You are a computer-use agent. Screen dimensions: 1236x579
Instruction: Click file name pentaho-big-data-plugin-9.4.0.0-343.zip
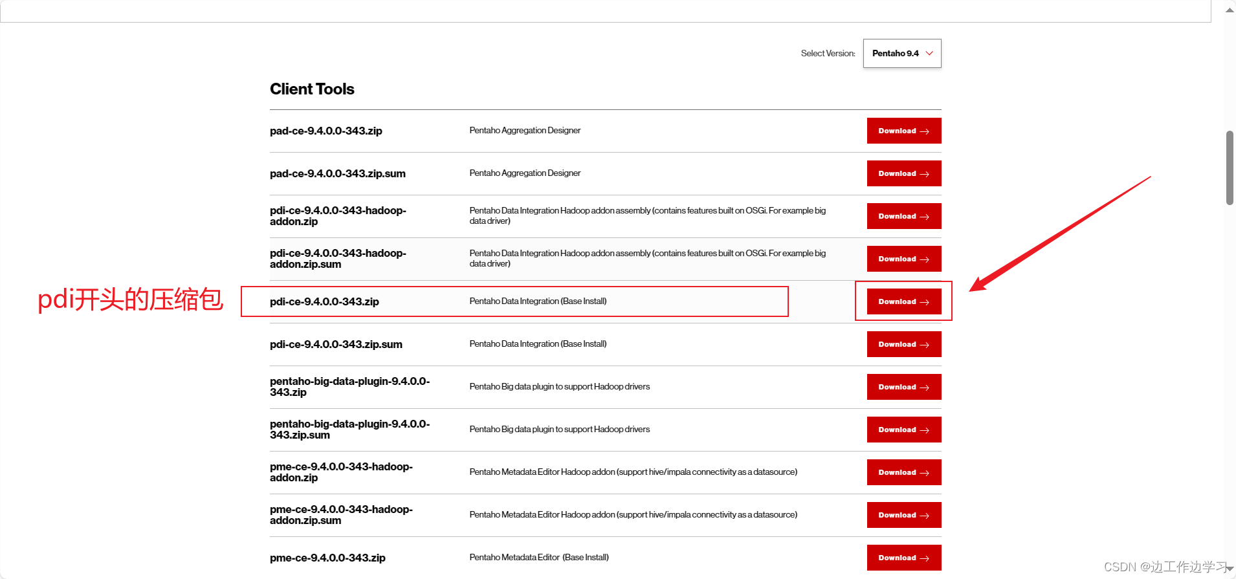pos(349,387)
